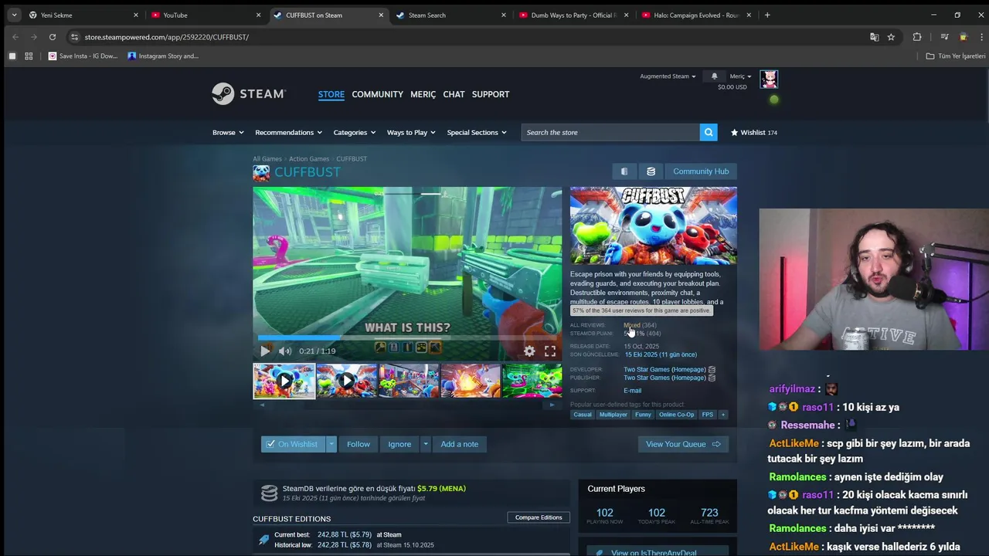The height and width of the screenshot is (556, 989).
Task: Click the screenshot strip scrollbar
Action: click(407, 405)
